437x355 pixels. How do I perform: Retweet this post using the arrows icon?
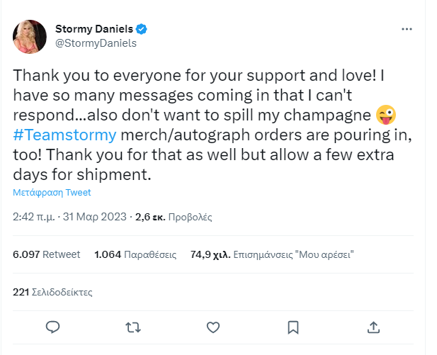pyautogui.click(x=132, y=327)
